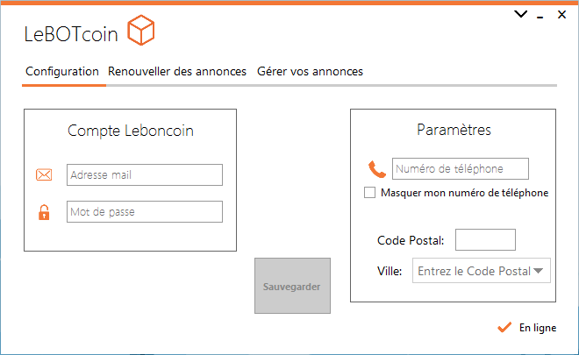
Task: Enable Masquer mon numéro de téléphone checkbox
Action: pyautogui.click(x=369, y=193)
